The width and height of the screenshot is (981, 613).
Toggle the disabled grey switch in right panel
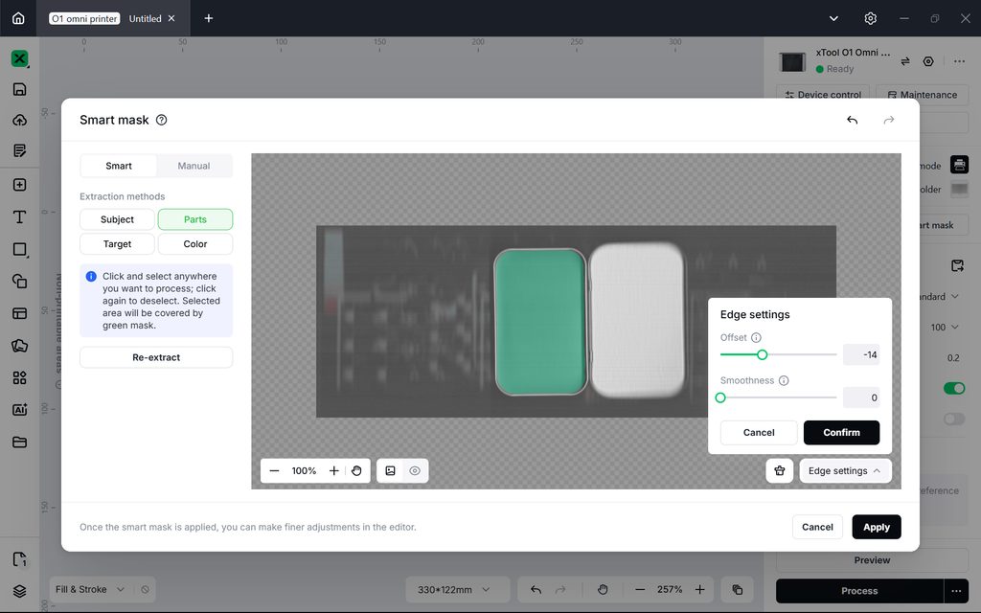tap(954, 420)
